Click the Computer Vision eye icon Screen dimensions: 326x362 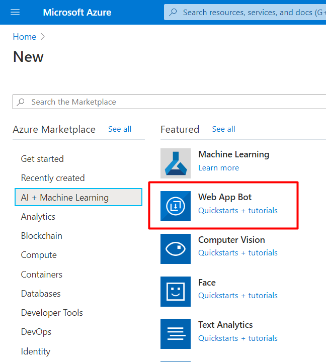[176, 249]
